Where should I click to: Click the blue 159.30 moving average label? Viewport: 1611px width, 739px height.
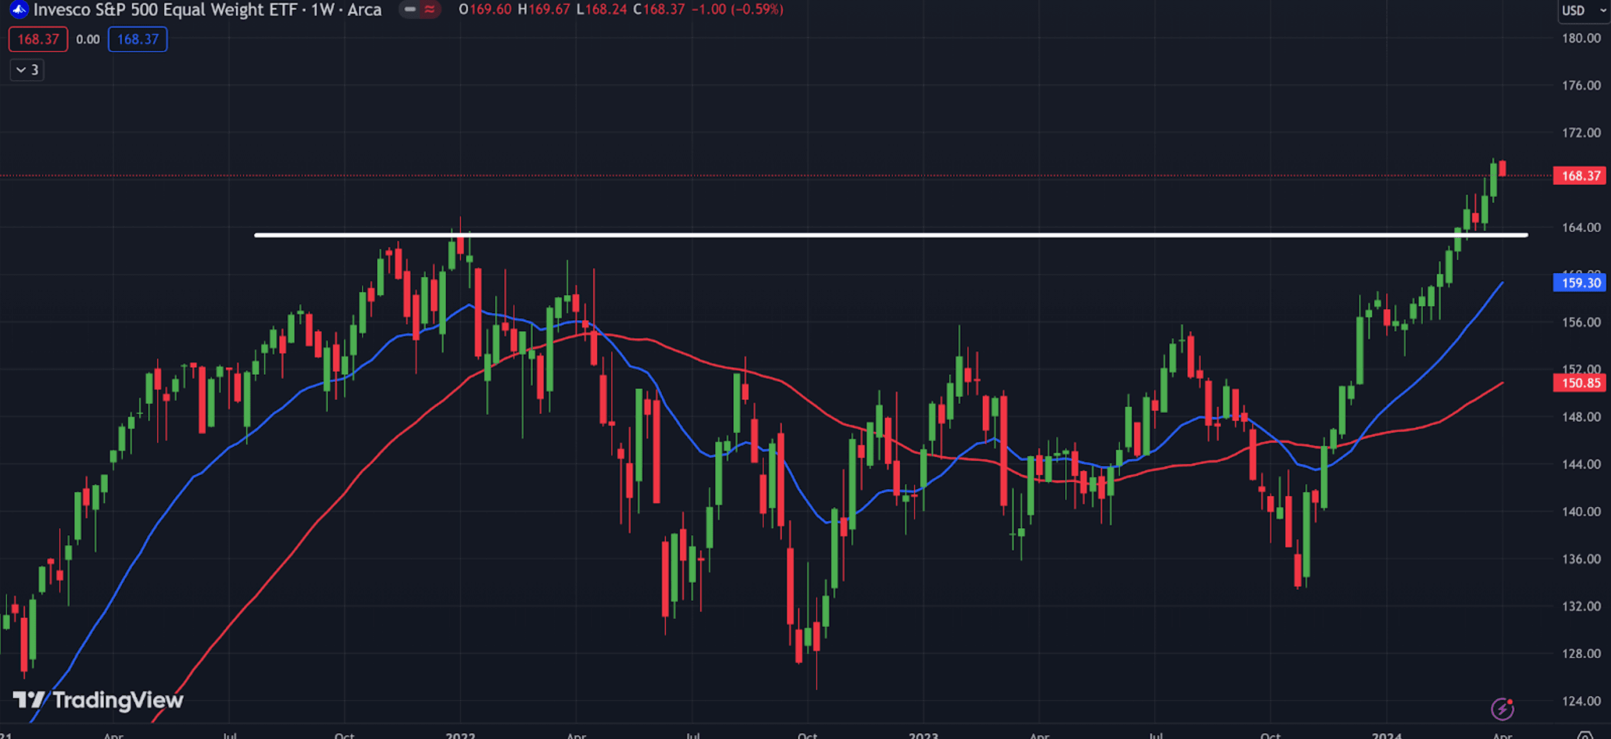pos(1580,283)
